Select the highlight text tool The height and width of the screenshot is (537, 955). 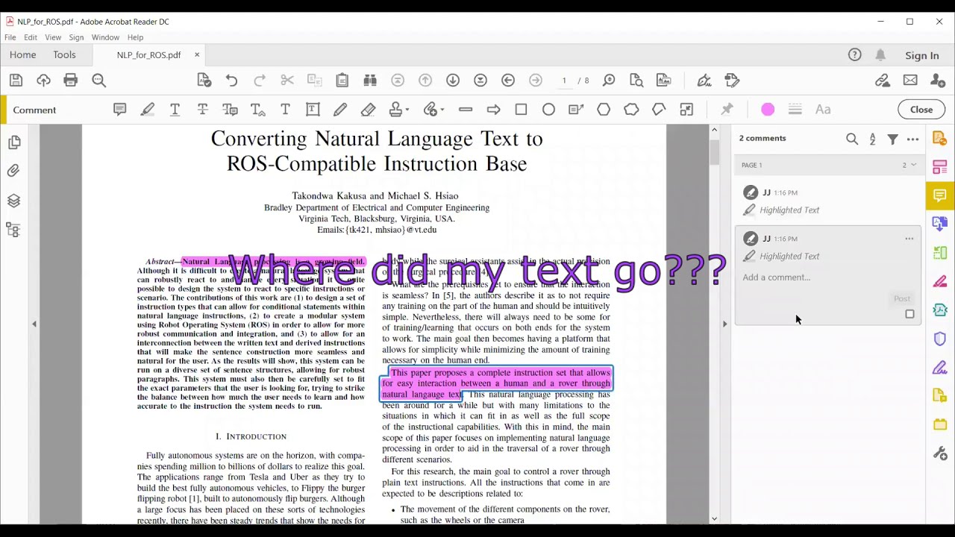click(147, 110)
